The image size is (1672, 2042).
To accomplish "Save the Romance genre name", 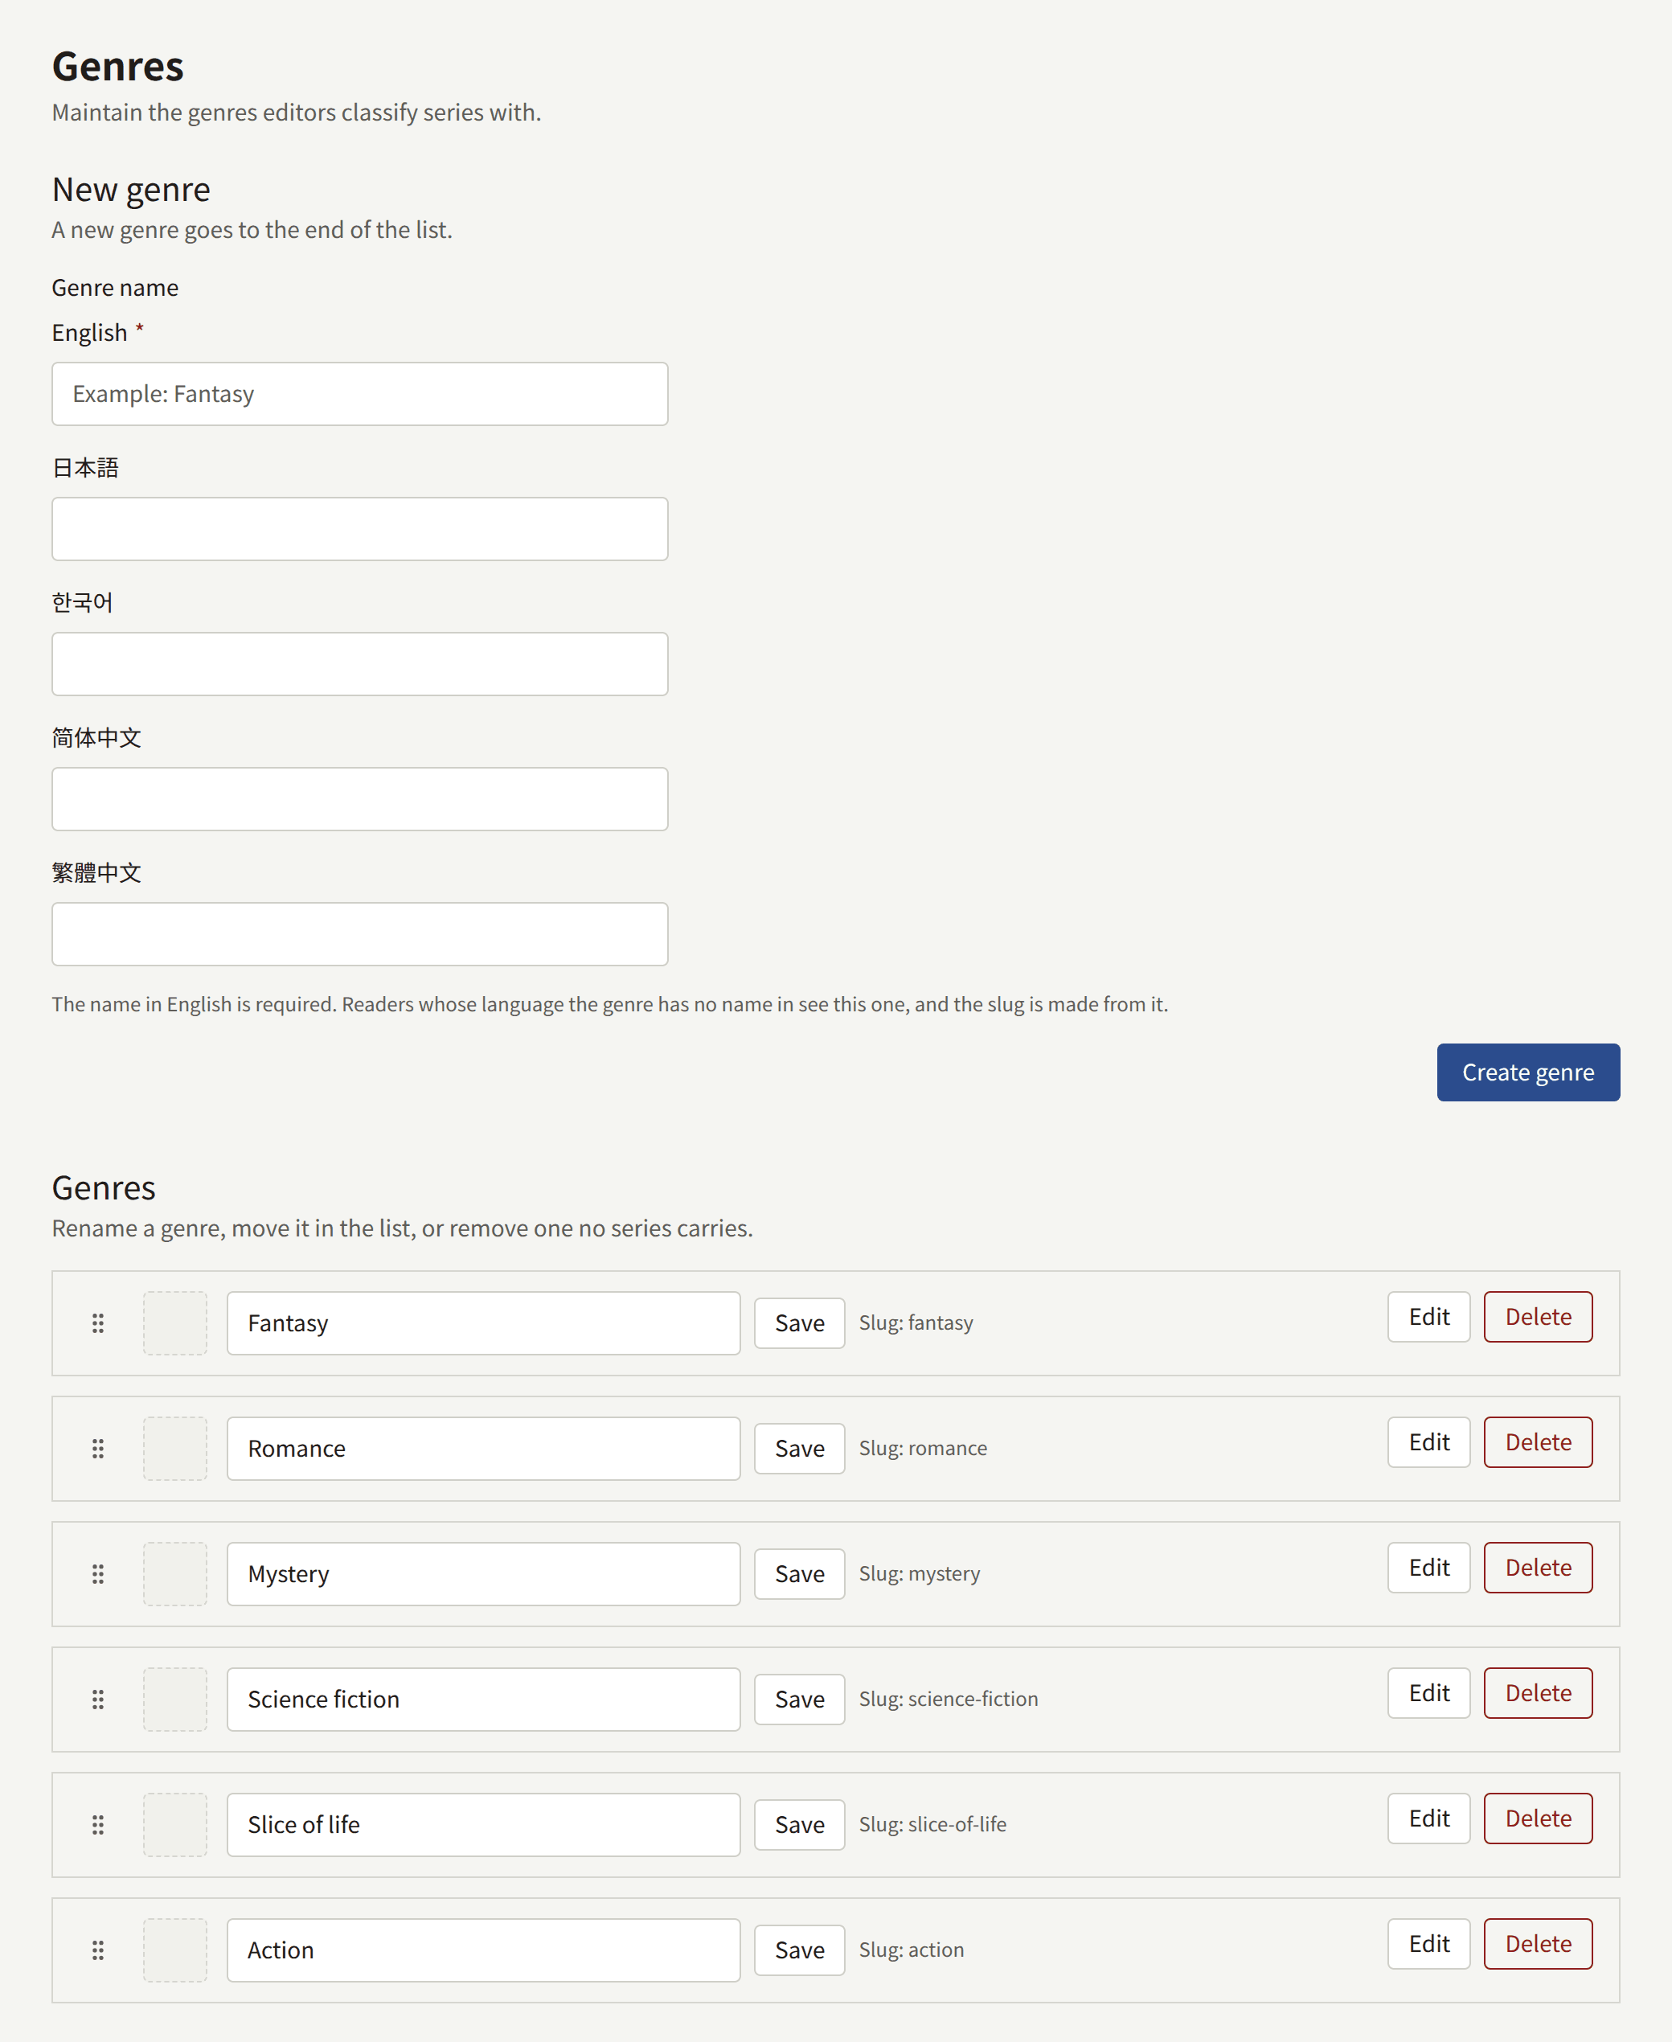I will 799,1449.
